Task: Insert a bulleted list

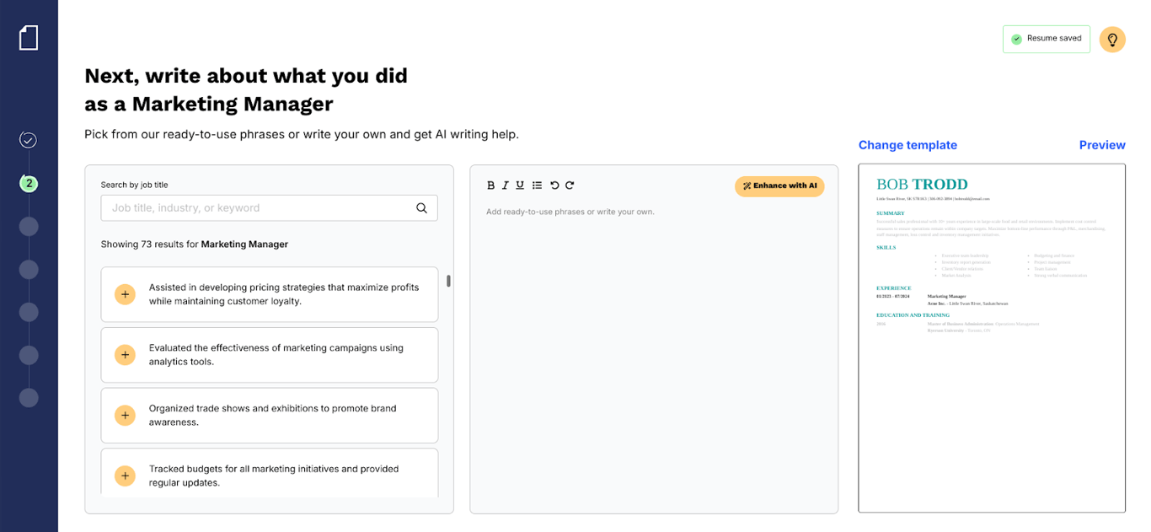Action: click(x=537, y=185)
